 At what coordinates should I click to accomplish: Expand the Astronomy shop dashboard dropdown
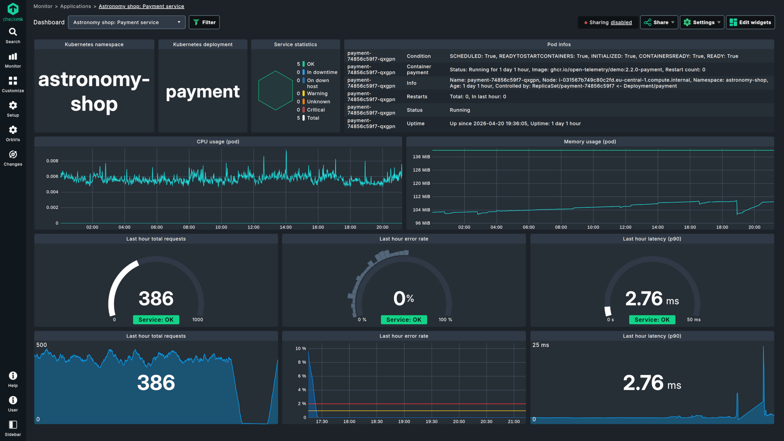pos(127,22)
